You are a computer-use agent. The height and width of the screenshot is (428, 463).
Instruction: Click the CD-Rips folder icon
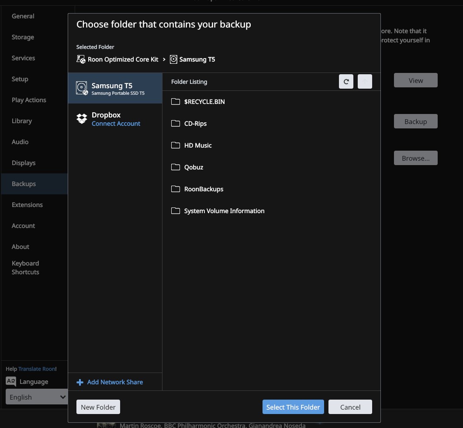tap(176, 124)
